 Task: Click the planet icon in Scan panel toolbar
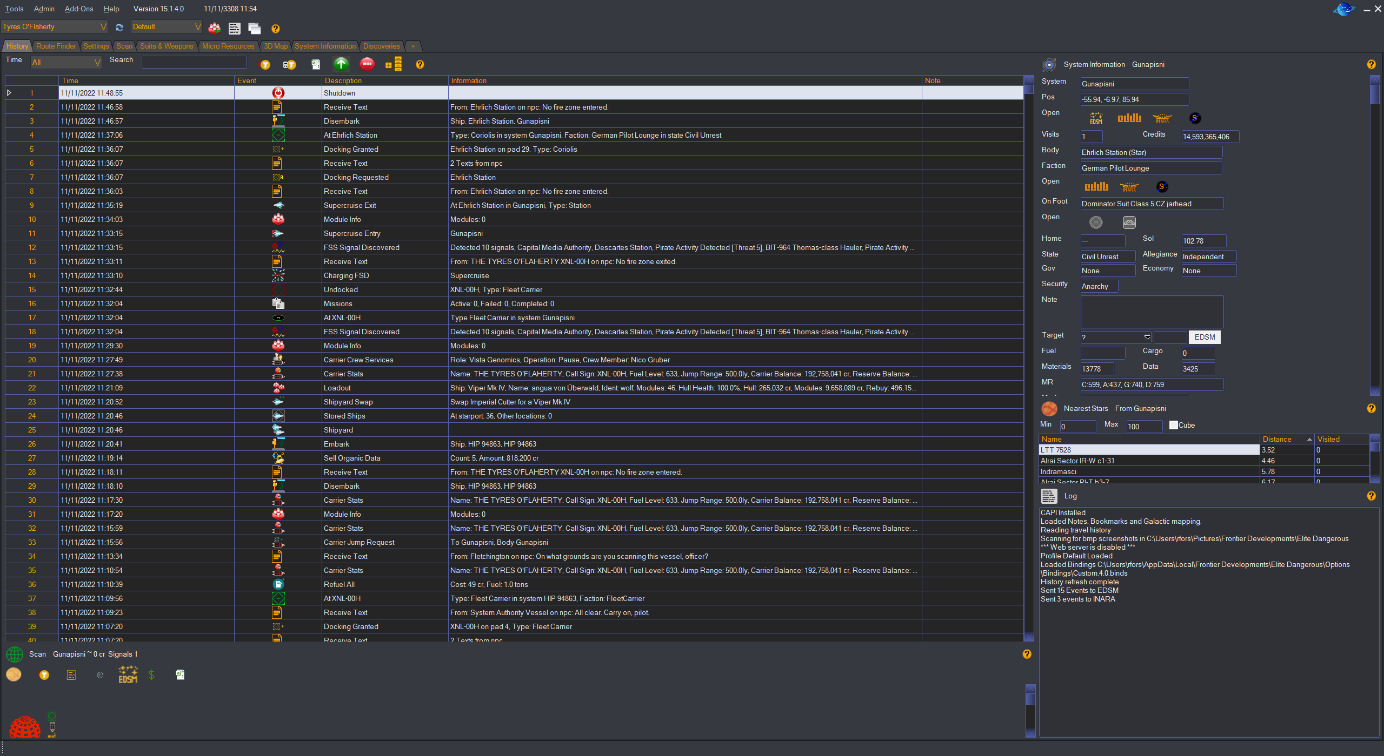coord(14,674)
